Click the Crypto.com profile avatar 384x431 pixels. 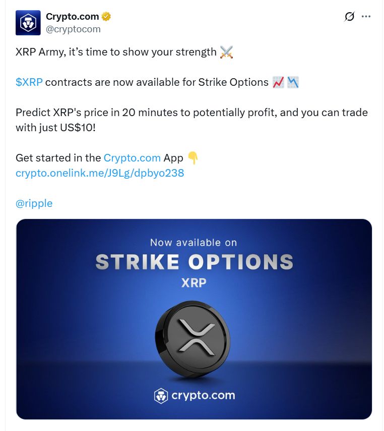[x=28, y=23]
